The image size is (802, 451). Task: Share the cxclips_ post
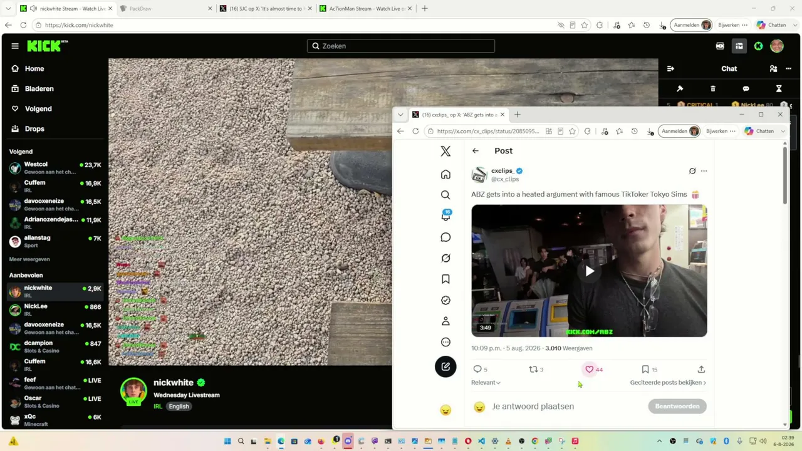pos(701,370)
